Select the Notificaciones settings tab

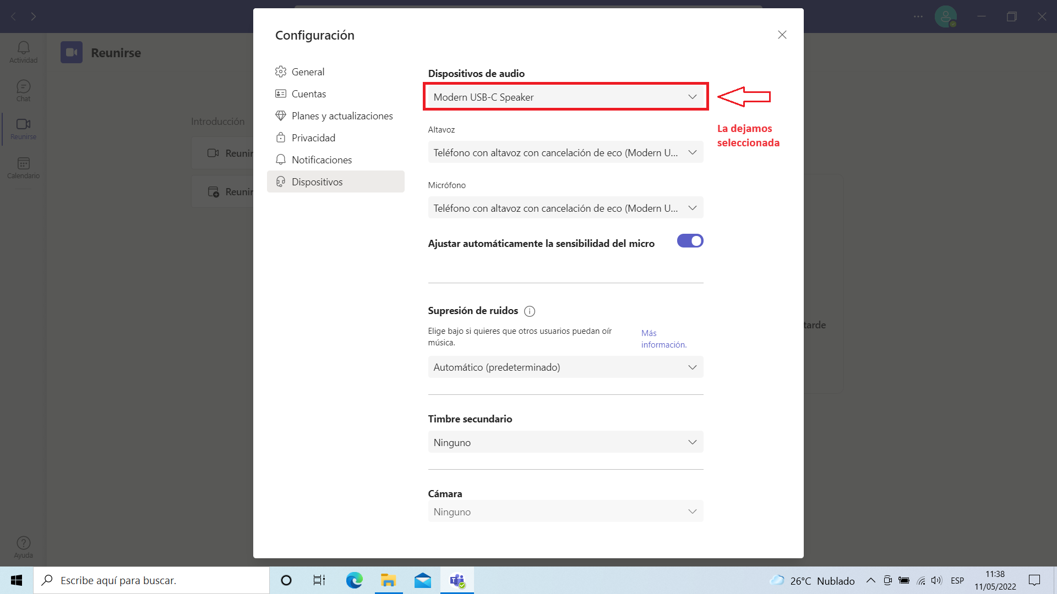coord(322,159)
